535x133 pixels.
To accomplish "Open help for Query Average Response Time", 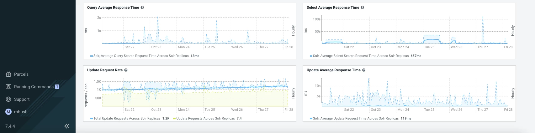I will tap(142, 8).
